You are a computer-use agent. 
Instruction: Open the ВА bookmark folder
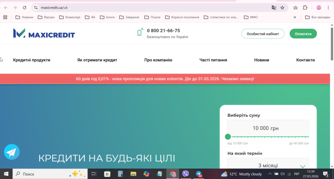pos(90,17)
